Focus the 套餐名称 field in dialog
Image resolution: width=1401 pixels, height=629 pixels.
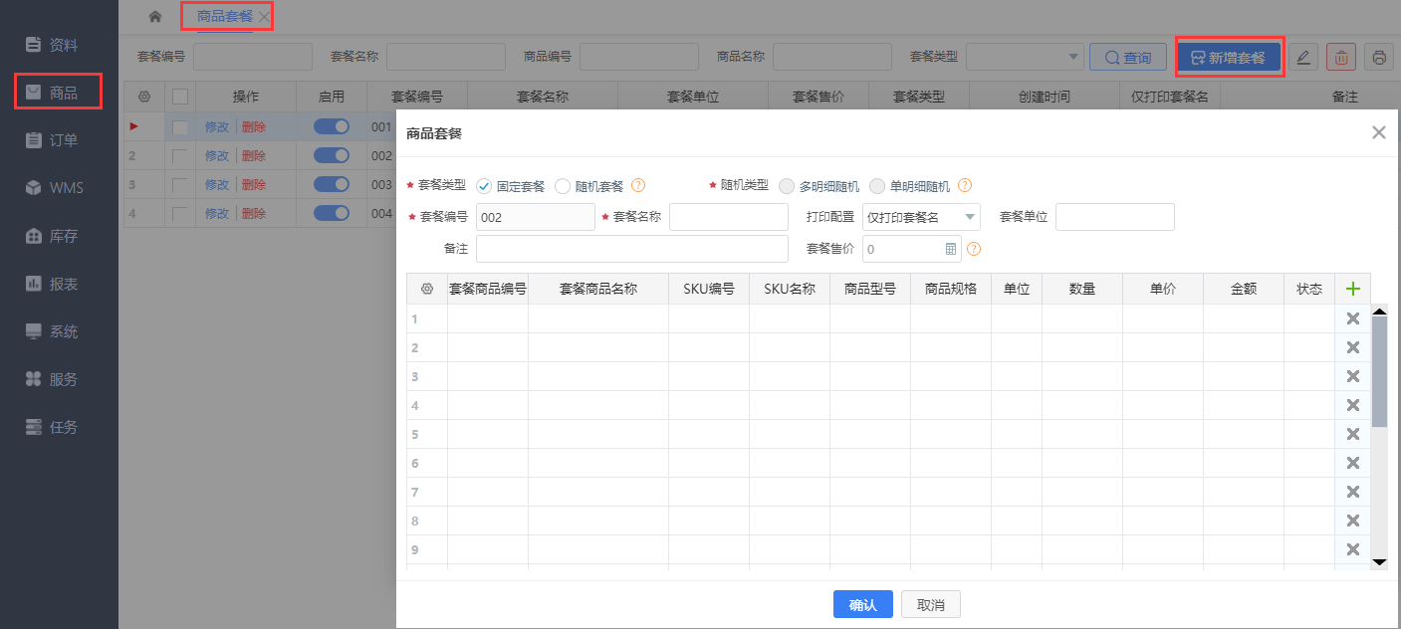pos(729,217)
